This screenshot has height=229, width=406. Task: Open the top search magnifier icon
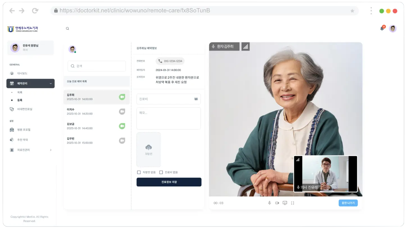click(x=67, y=28)
